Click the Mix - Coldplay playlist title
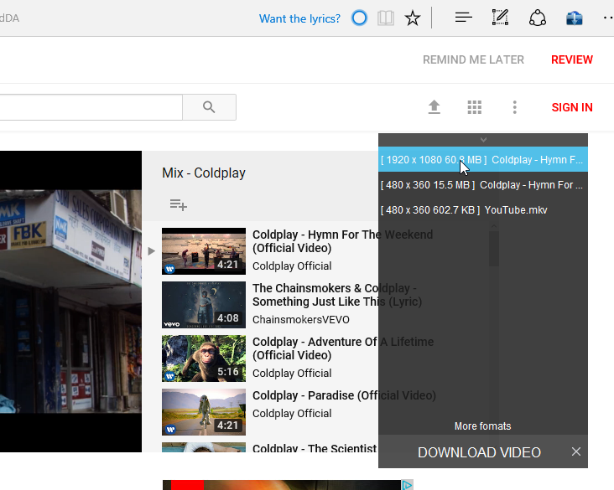 (x=204, y=173)
